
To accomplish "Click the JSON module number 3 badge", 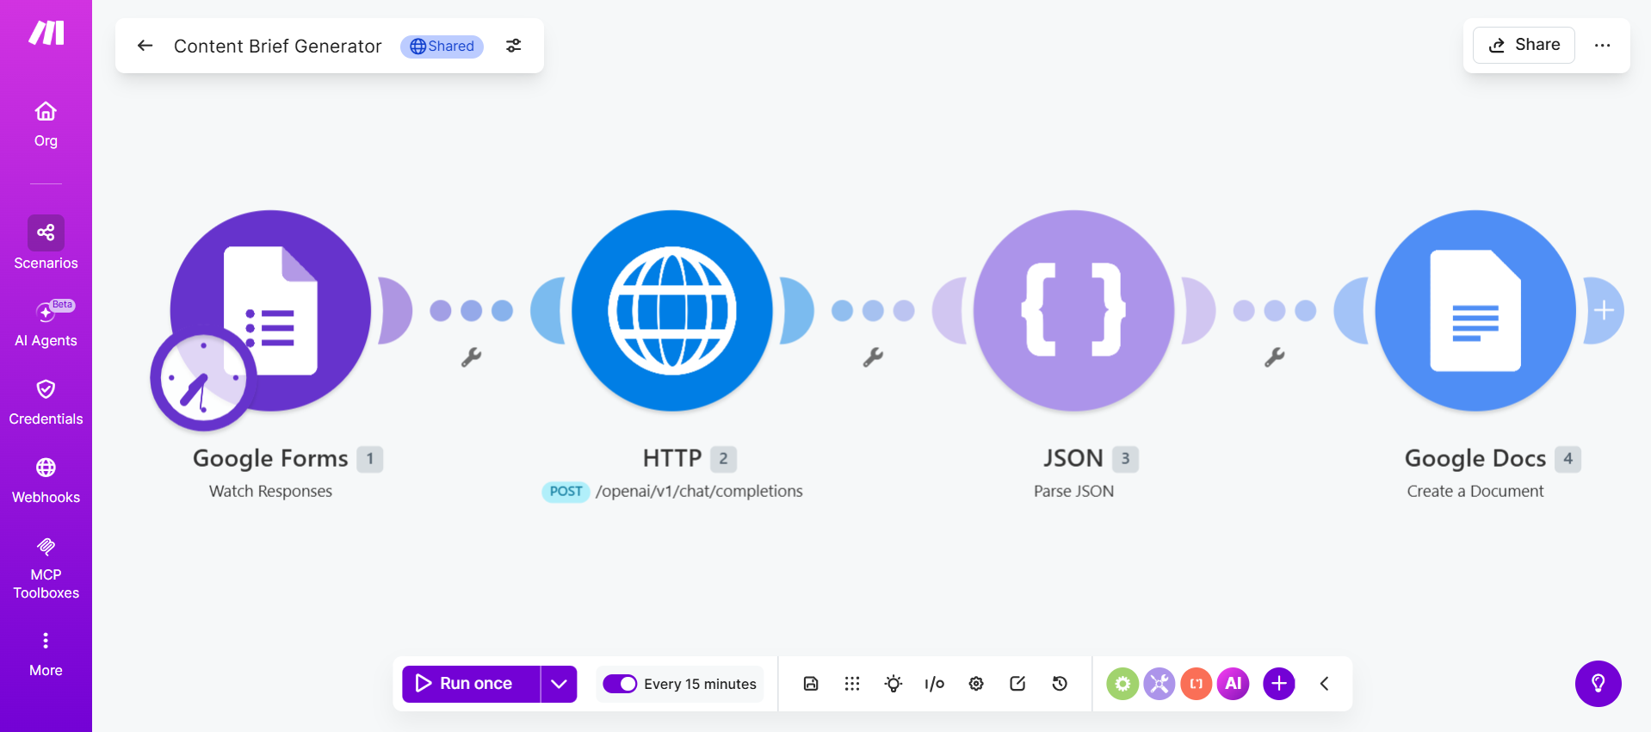I will 1125,459.
